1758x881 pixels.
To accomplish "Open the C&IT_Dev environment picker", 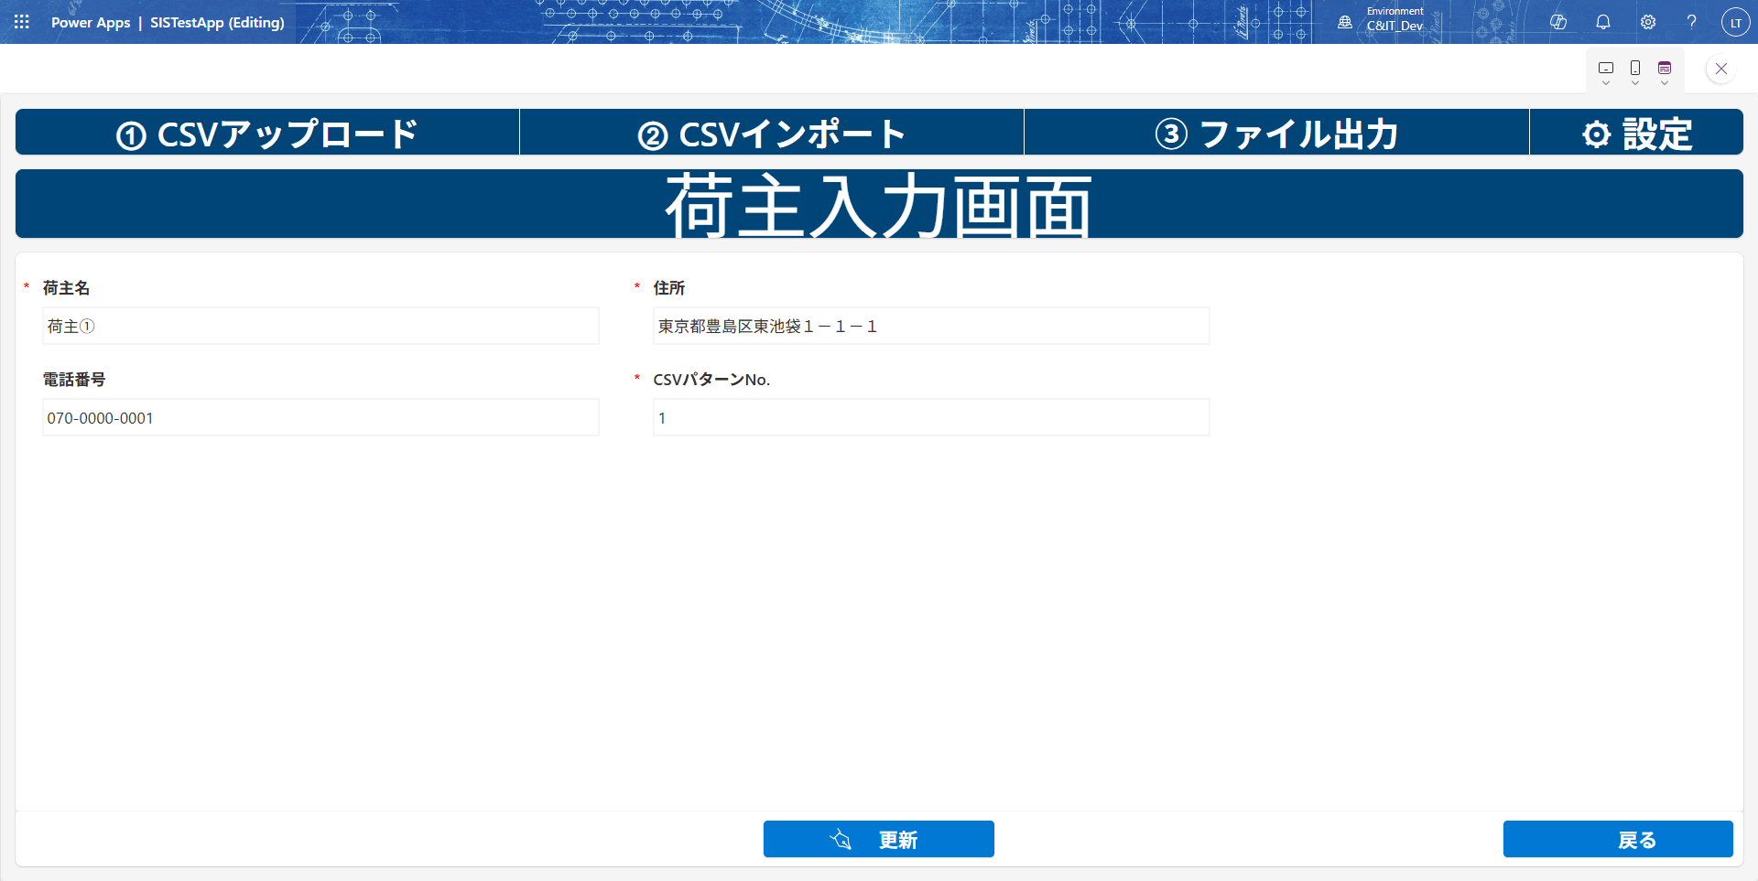I will [1384, 22].
